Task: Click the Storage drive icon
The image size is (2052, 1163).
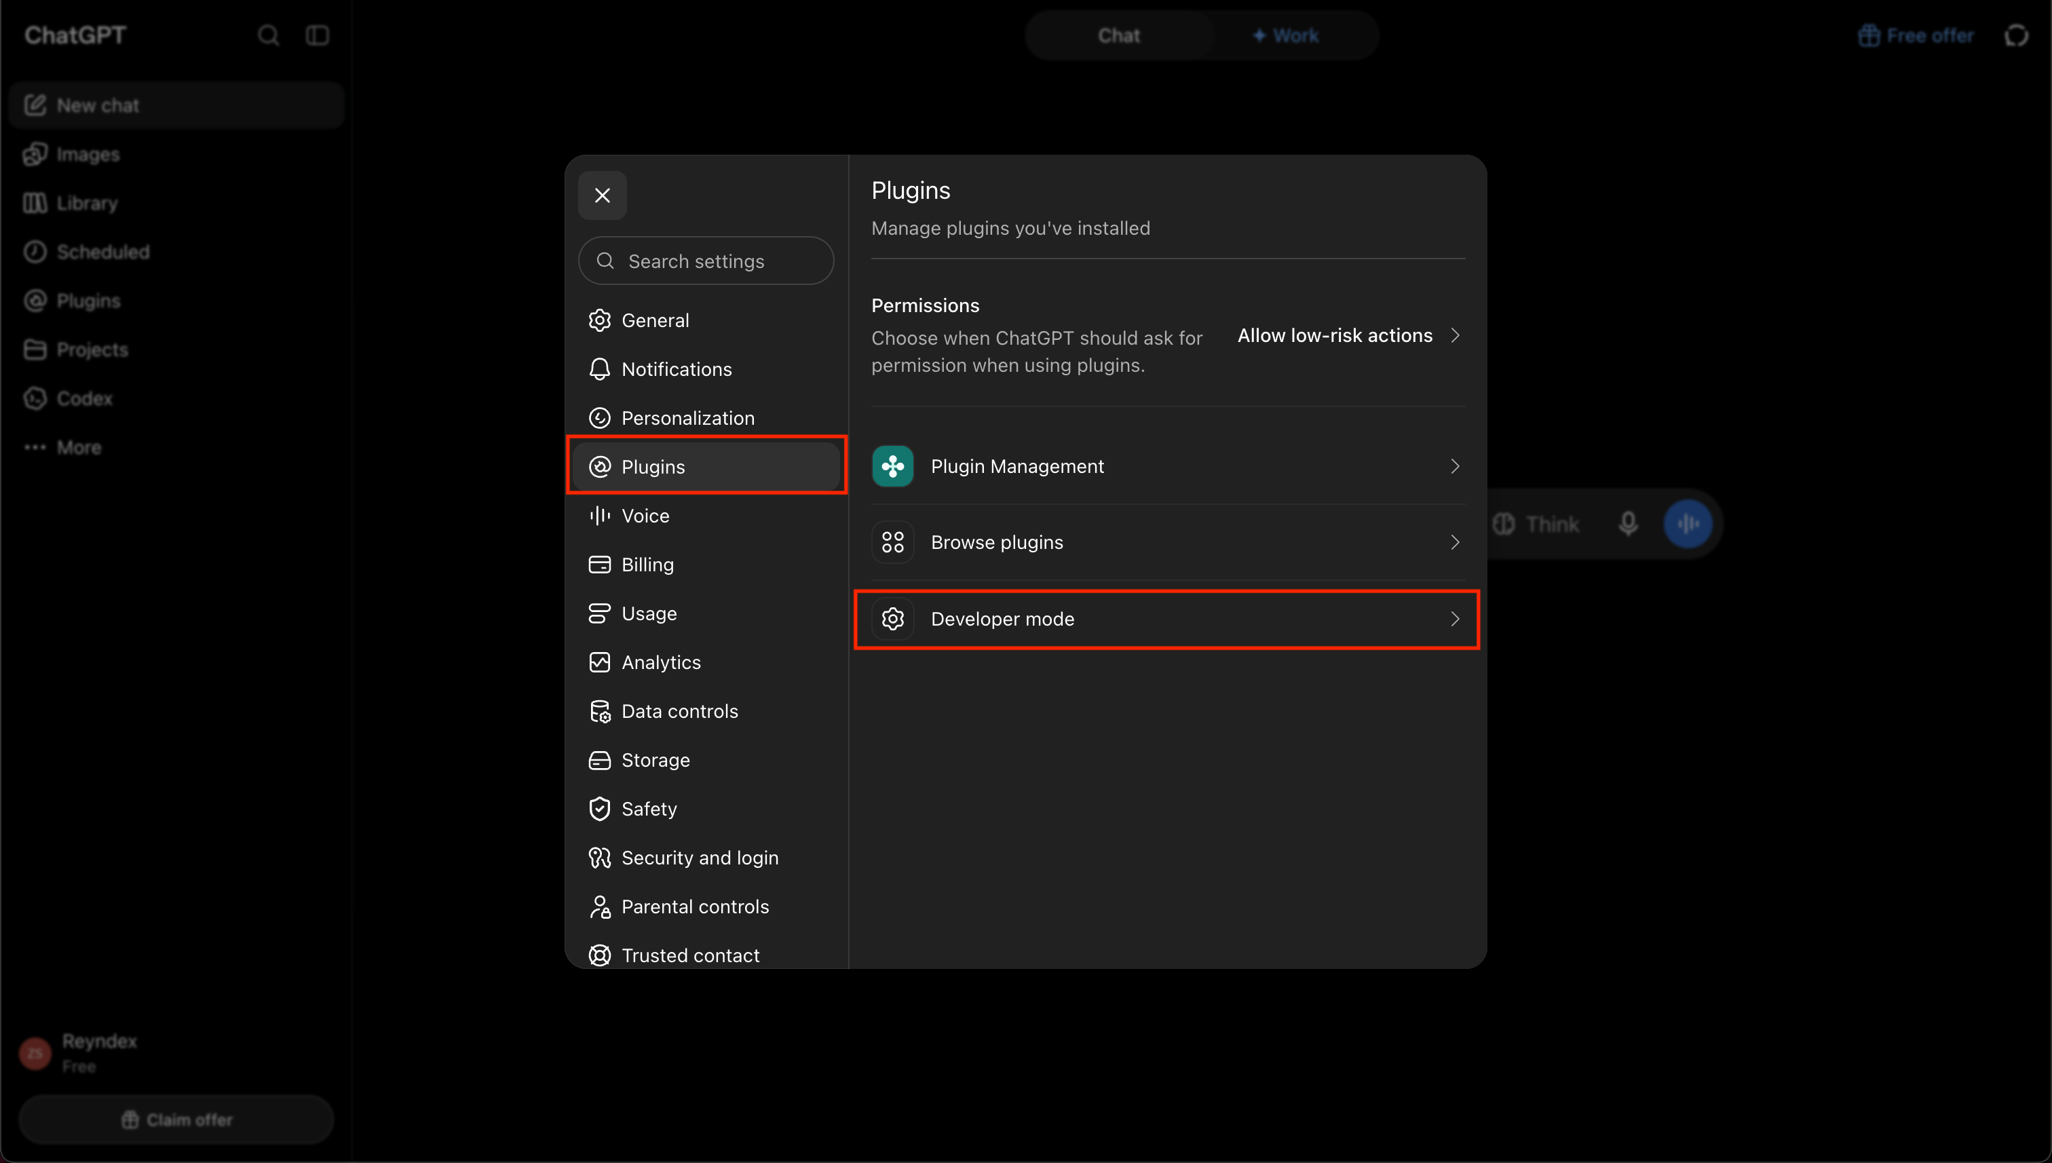Action: click(600, 760)
